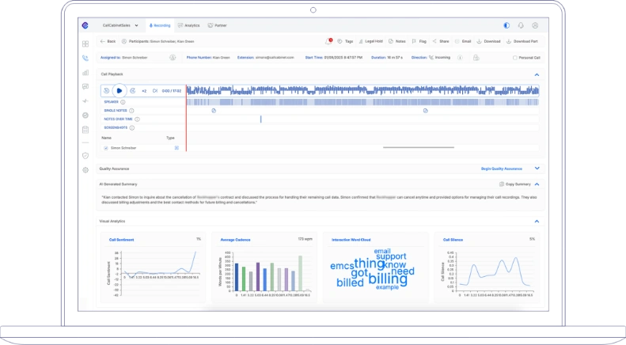Switch to the Partner tab
The width and height of the screenshot is (626, 345).
coord(217,25)
